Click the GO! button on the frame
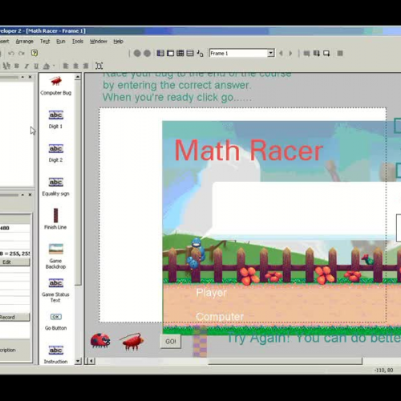 (171, 342)
